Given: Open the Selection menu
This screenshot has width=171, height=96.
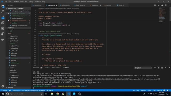Looking at the screenshot, I should click(16, 2).
